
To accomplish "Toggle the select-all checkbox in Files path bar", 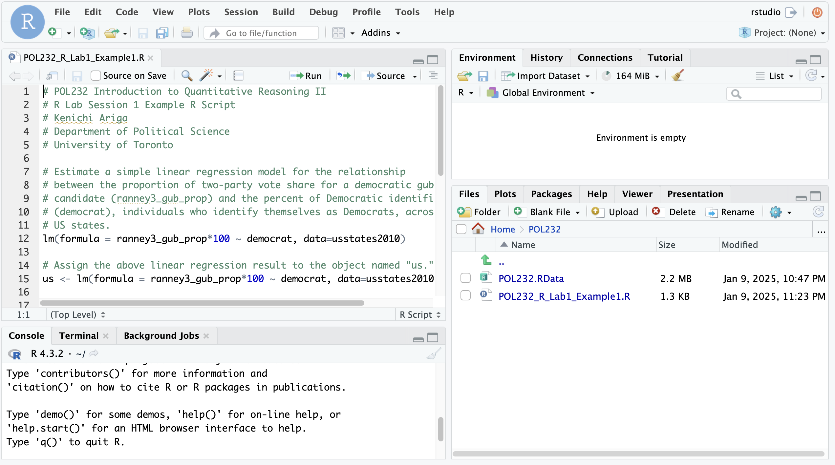I will (461, 229).
